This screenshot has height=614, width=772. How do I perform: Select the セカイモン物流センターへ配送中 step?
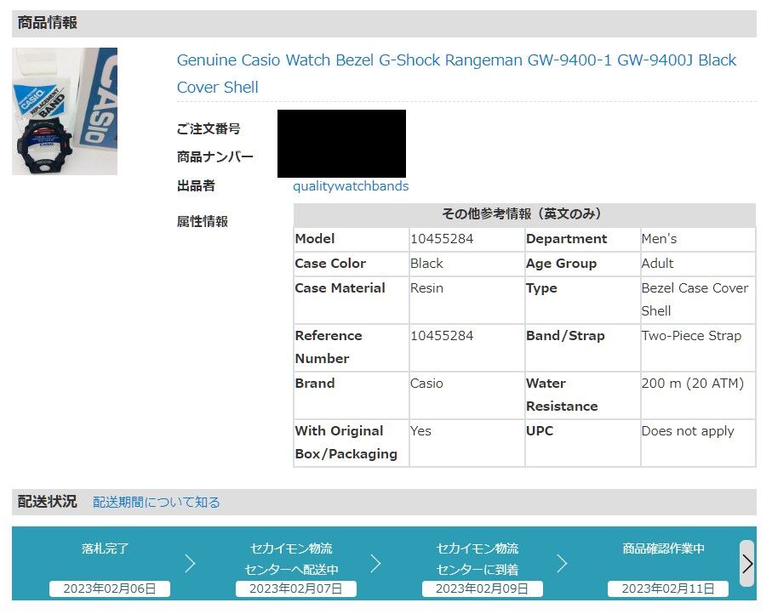coord(291,559)
